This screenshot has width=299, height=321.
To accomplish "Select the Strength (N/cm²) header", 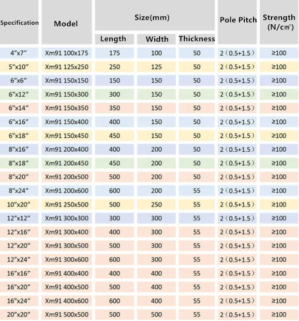I will (279, 22).
